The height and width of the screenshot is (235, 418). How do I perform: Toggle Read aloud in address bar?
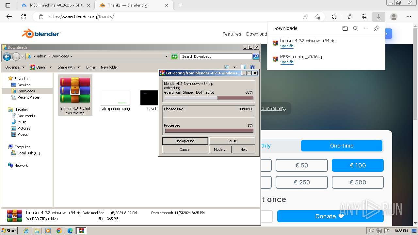pos(306,17)
